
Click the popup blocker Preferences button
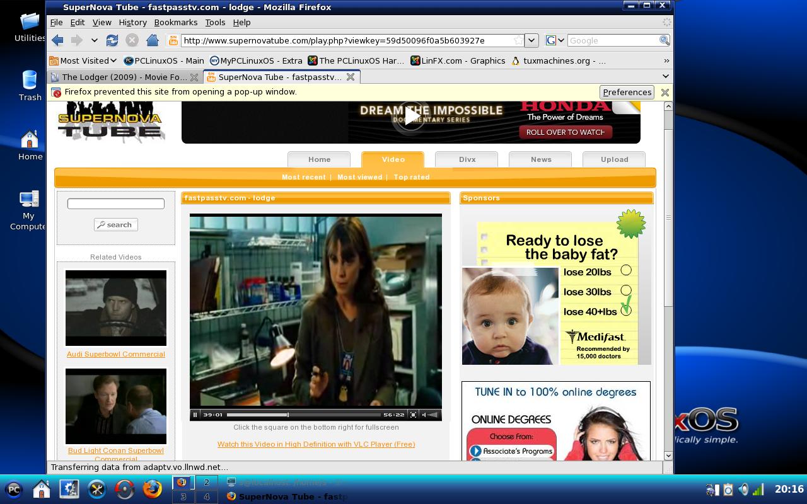click(627, 92)
